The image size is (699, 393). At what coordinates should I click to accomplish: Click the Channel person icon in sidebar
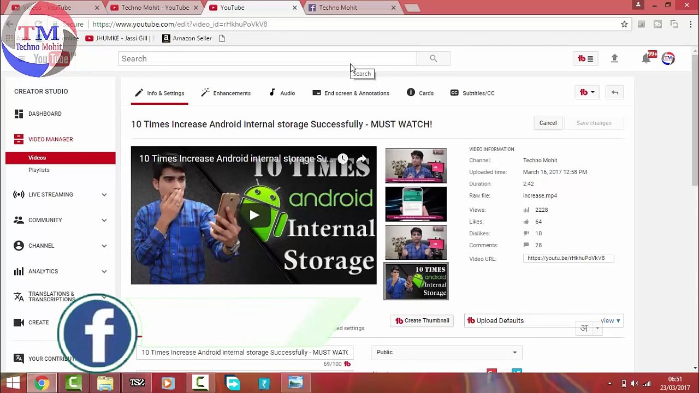(19, 246)
